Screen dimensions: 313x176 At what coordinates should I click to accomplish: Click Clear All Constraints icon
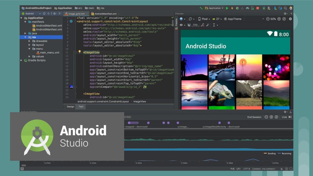coord(203,25)
